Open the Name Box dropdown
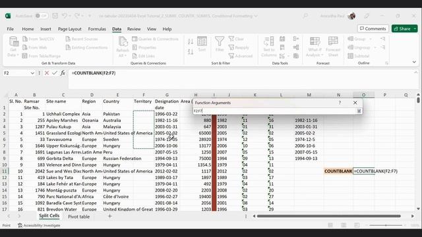 (32, 73)
